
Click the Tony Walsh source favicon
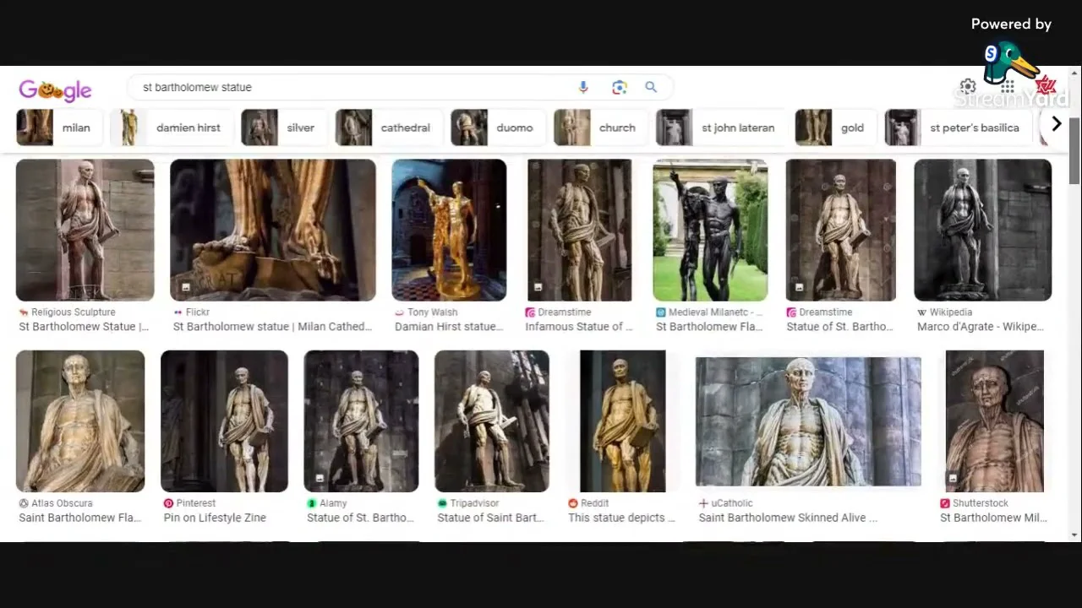(x=399, y=312)
